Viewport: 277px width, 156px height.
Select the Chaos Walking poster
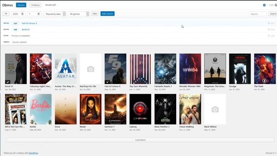(190, 109)
